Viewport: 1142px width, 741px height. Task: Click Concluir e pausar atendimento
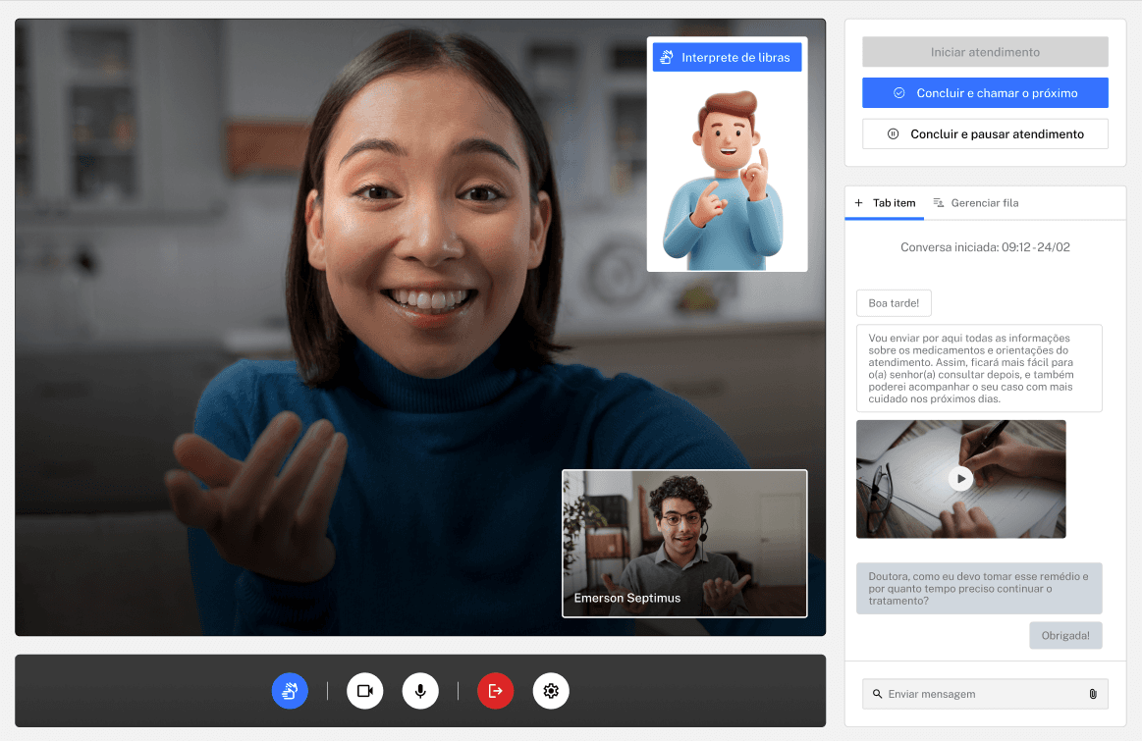point(985,133)
